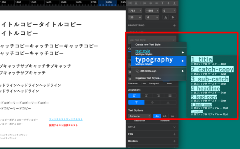Set text alignment to left
This screenshot has width=240, height=149.
click(134, 95)
